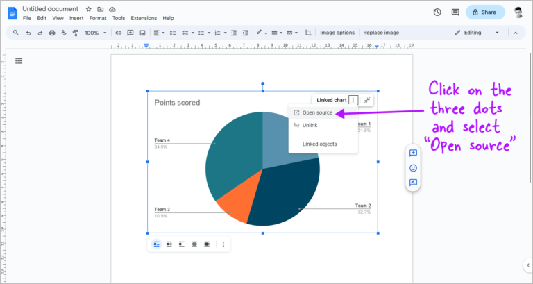Open the View menu
This screenshot has height=284, width=533.
click(58, 18)
